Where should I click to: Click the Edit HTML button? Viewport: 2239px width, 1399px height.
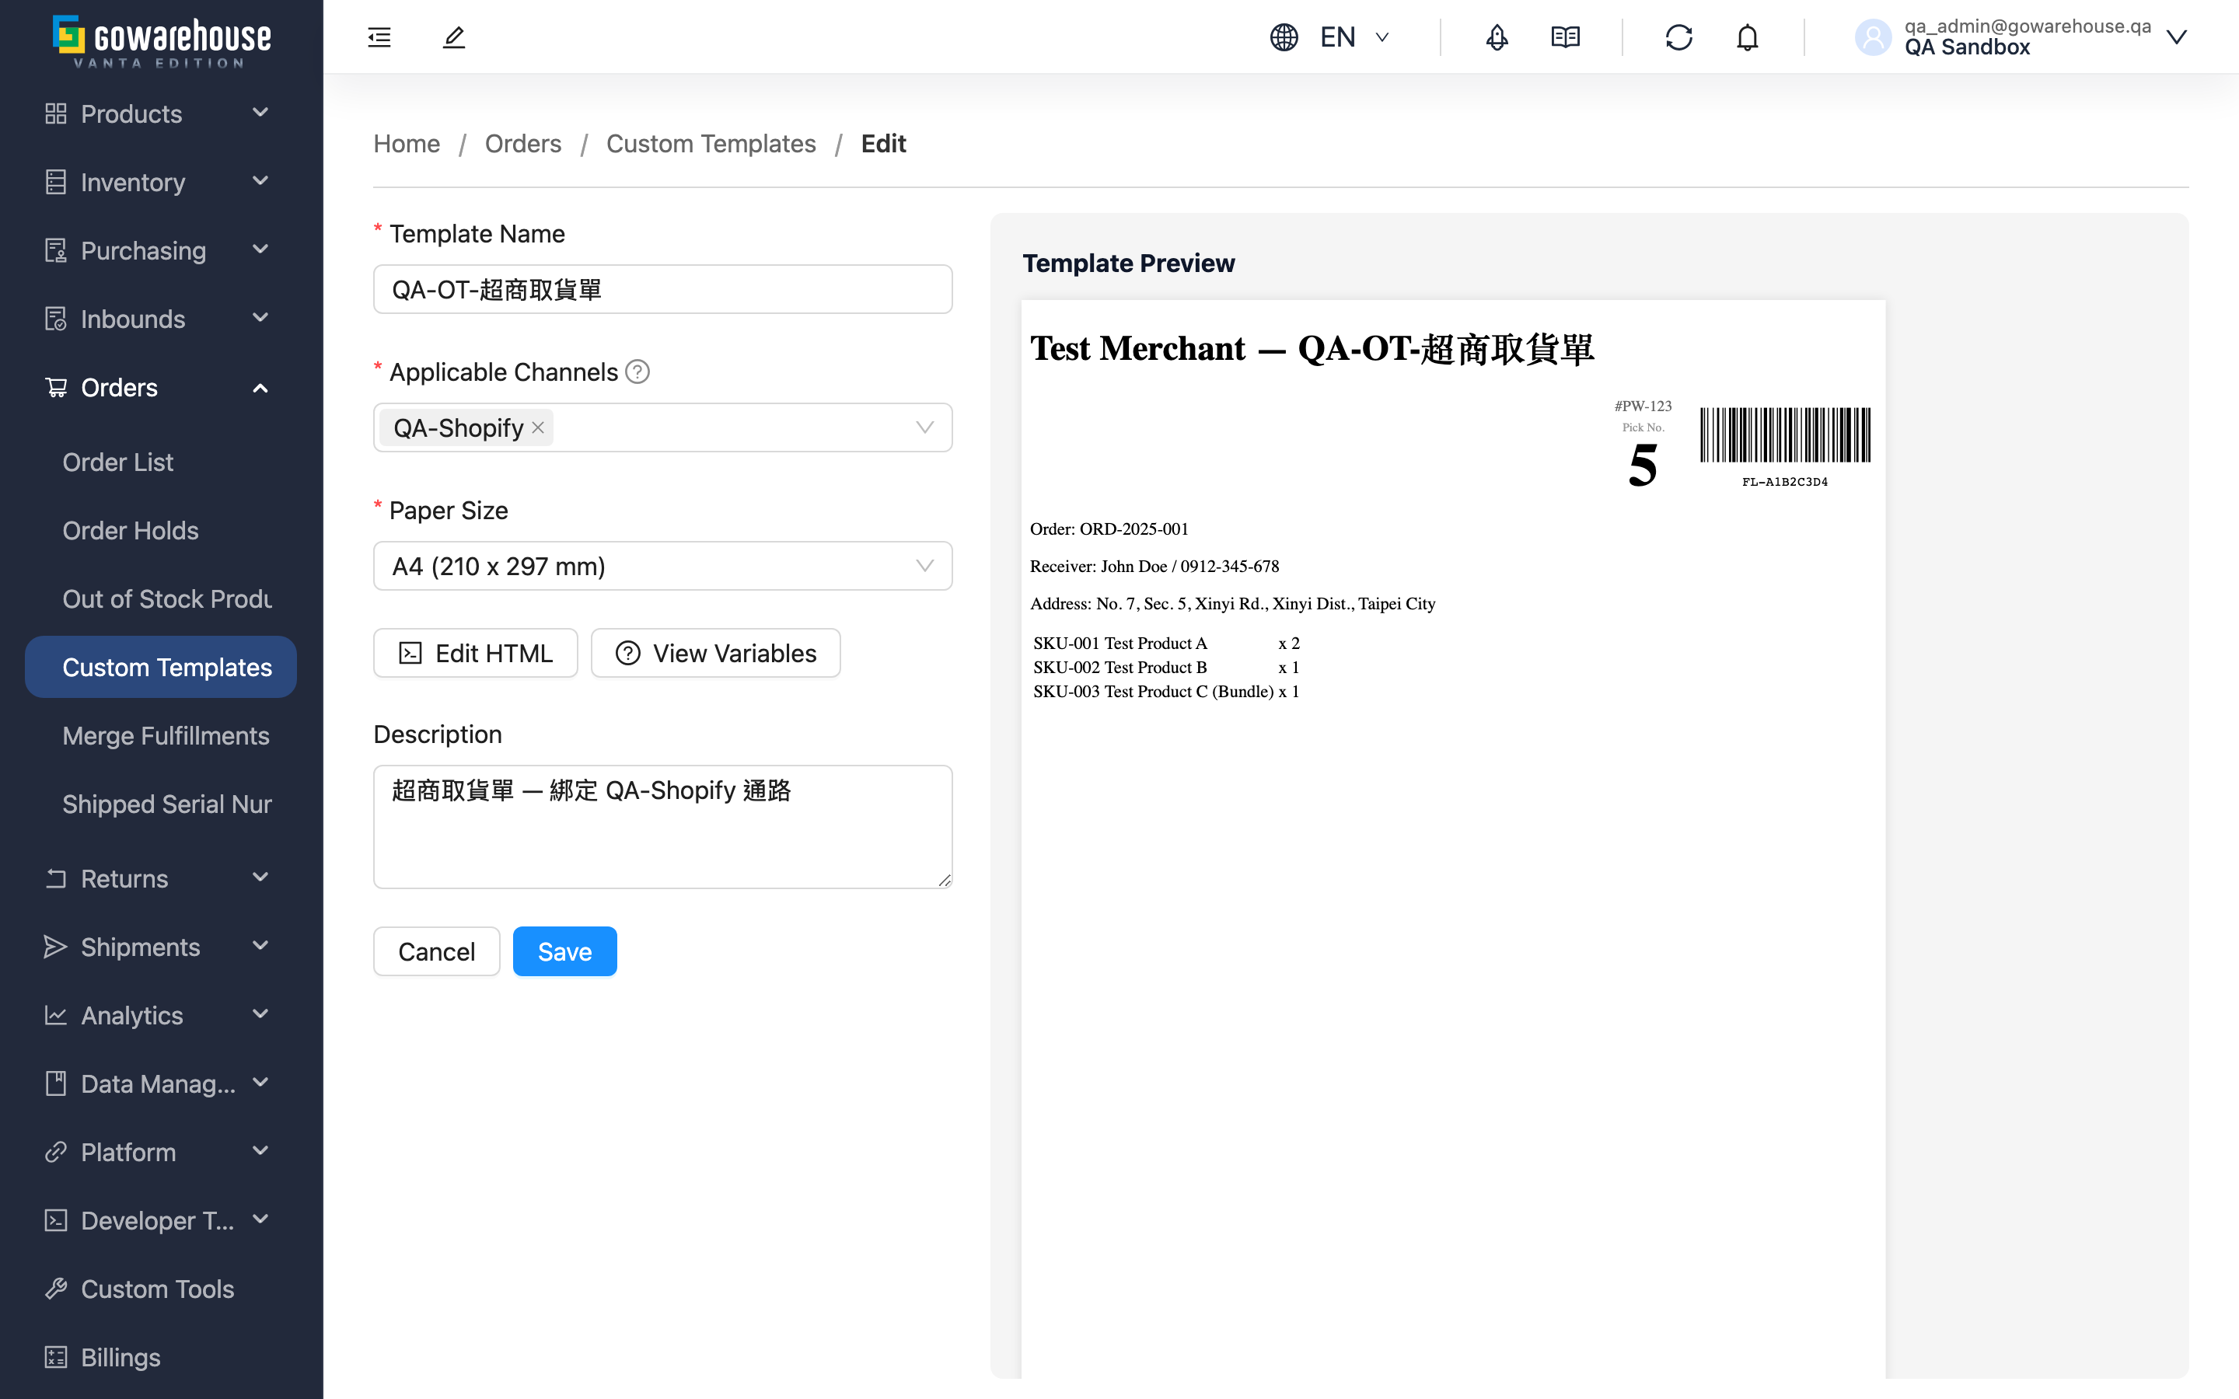(476, 653)
